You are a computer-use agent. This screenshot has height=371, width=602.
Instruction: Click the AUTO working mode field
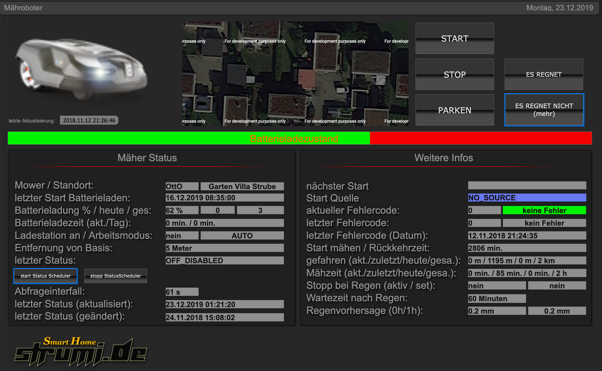242,235
